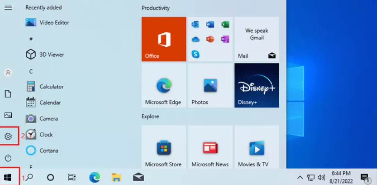Open PowerPoint icon in Office folder tile
Screen dimensions: 377x185
coord(210,39)
